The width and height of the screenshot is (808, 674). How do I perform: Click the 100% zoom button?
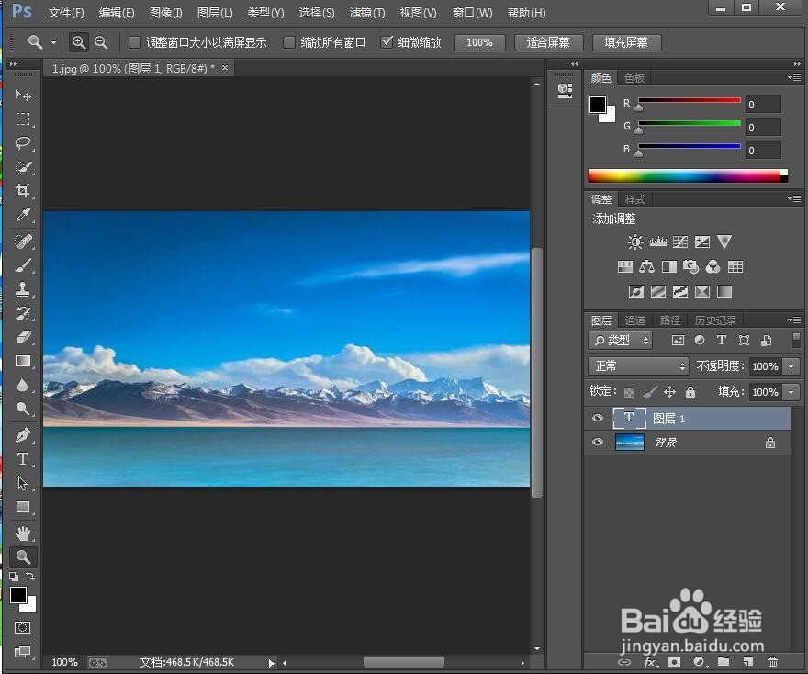[x=479, y=42]
